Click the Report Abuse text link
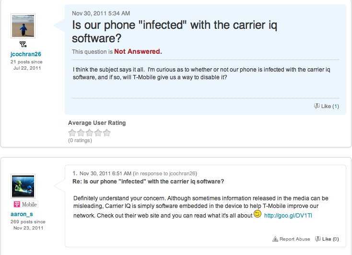 click(x=295, y=239)
